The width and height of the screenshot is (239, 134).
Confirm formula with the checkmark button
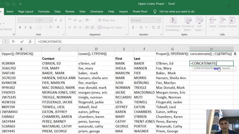[22, 41]
